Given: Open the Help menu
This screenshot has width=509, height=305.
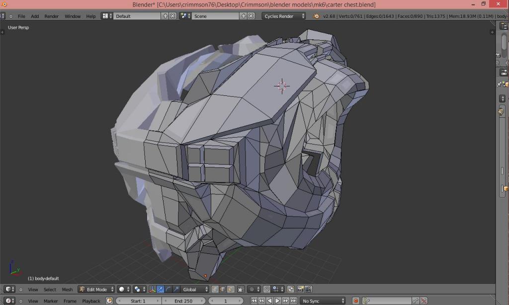Looking at the screenshot, I should 91,16.
